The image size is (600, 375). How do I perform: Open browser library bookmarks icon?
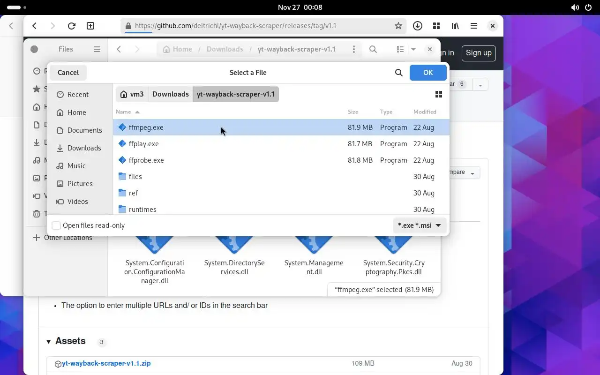(x=455, y=26)
